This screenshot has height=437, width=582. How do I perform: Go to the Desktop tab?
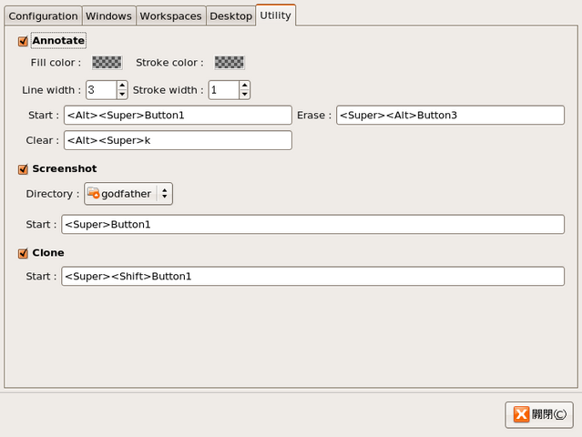(x=230, y=16)
